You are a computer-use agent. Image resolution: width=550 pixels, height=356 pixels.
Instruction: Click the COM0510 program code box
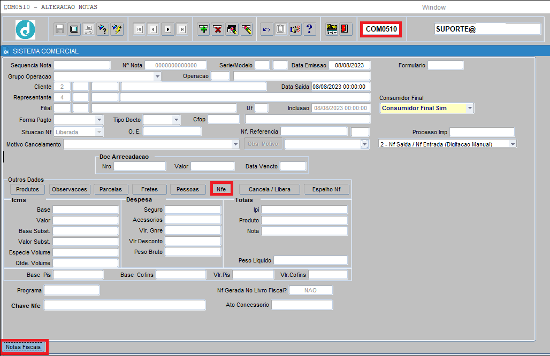coord(381,29)
